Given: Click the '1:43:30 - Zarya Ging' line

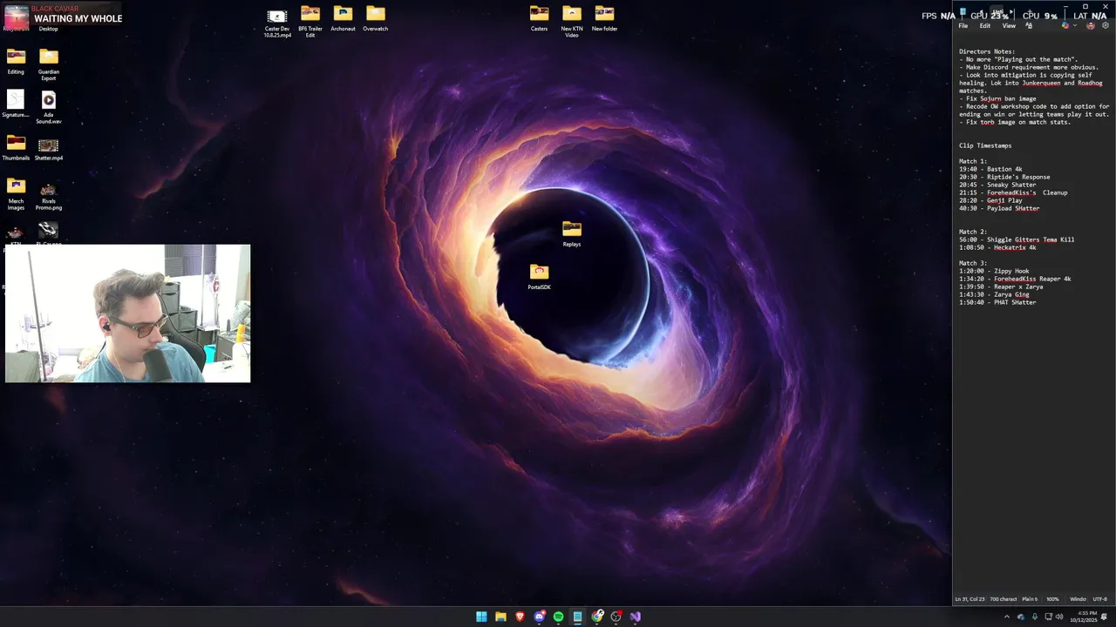Looking at the screenshot, I should pyautogui.click(x=994, y=294).
